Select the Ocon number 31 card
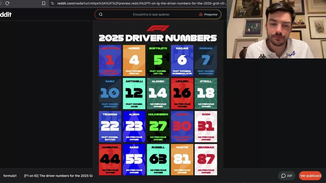Image resolution: width=326 pixels, height=183 pixels. [206, 127]
